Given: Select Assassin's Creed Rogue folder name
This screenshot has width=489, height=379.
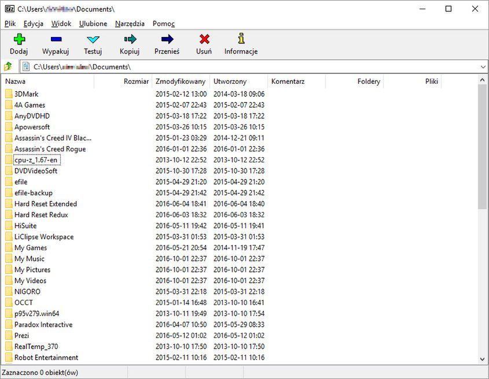Looking at the screenshot, I should [x=50, y=149].
